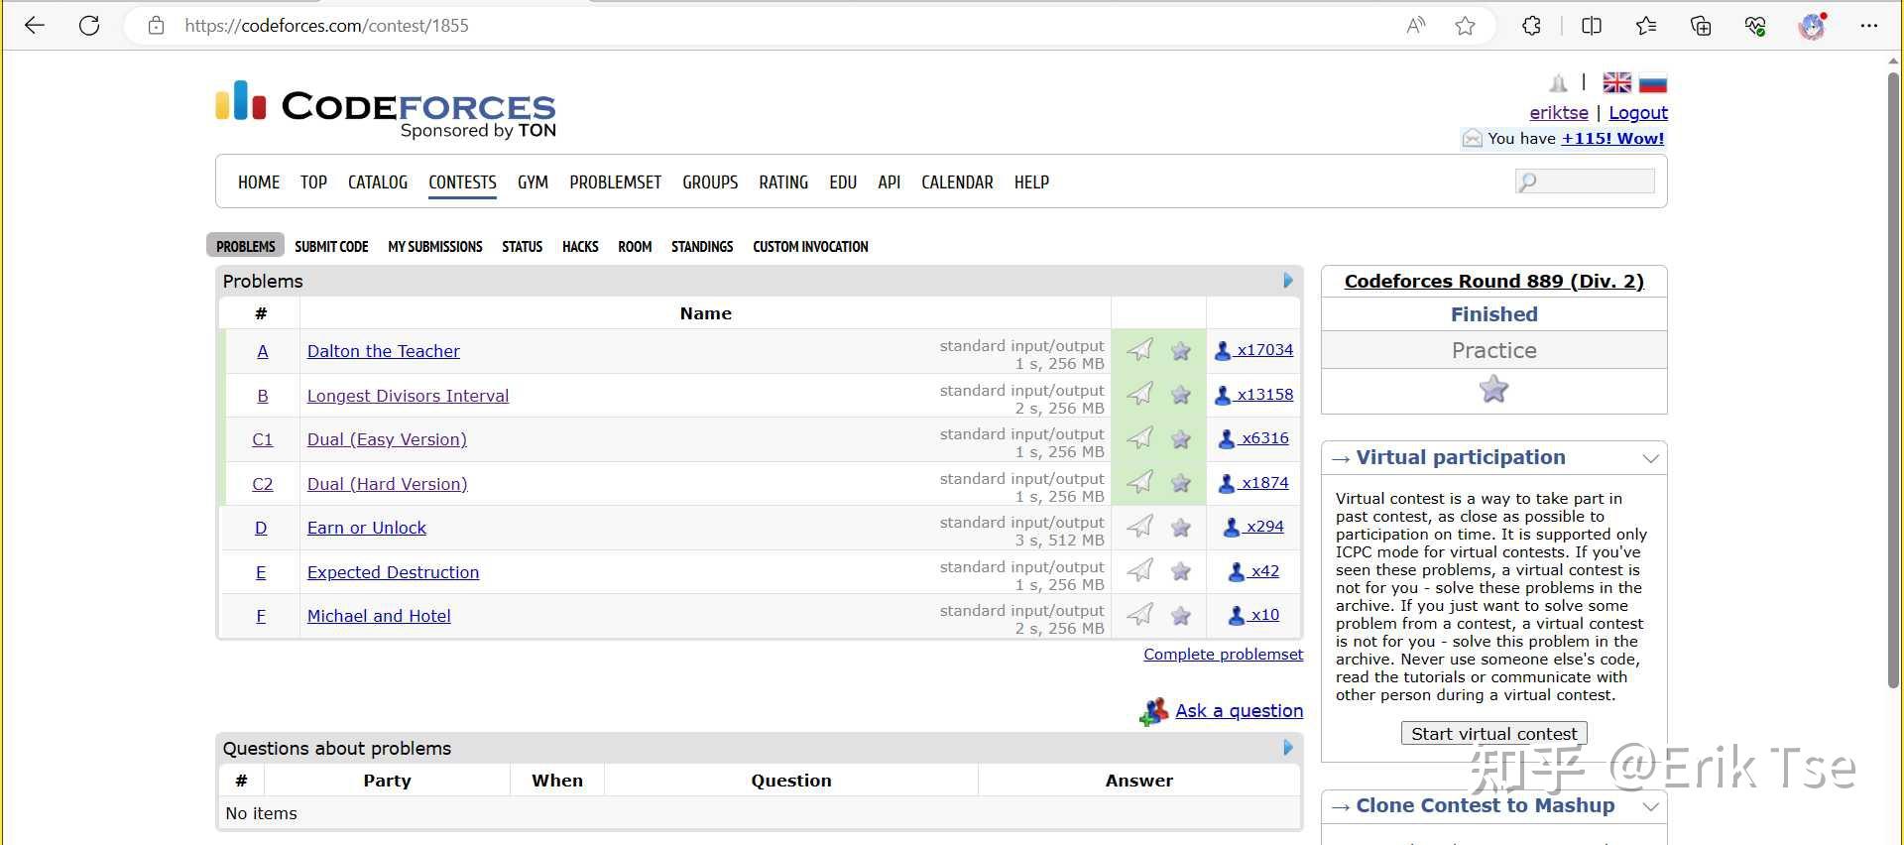This screenshot has width=1904, height=845.
Task: Open the PROBLEMSET menu item
Action: point(615,182)
